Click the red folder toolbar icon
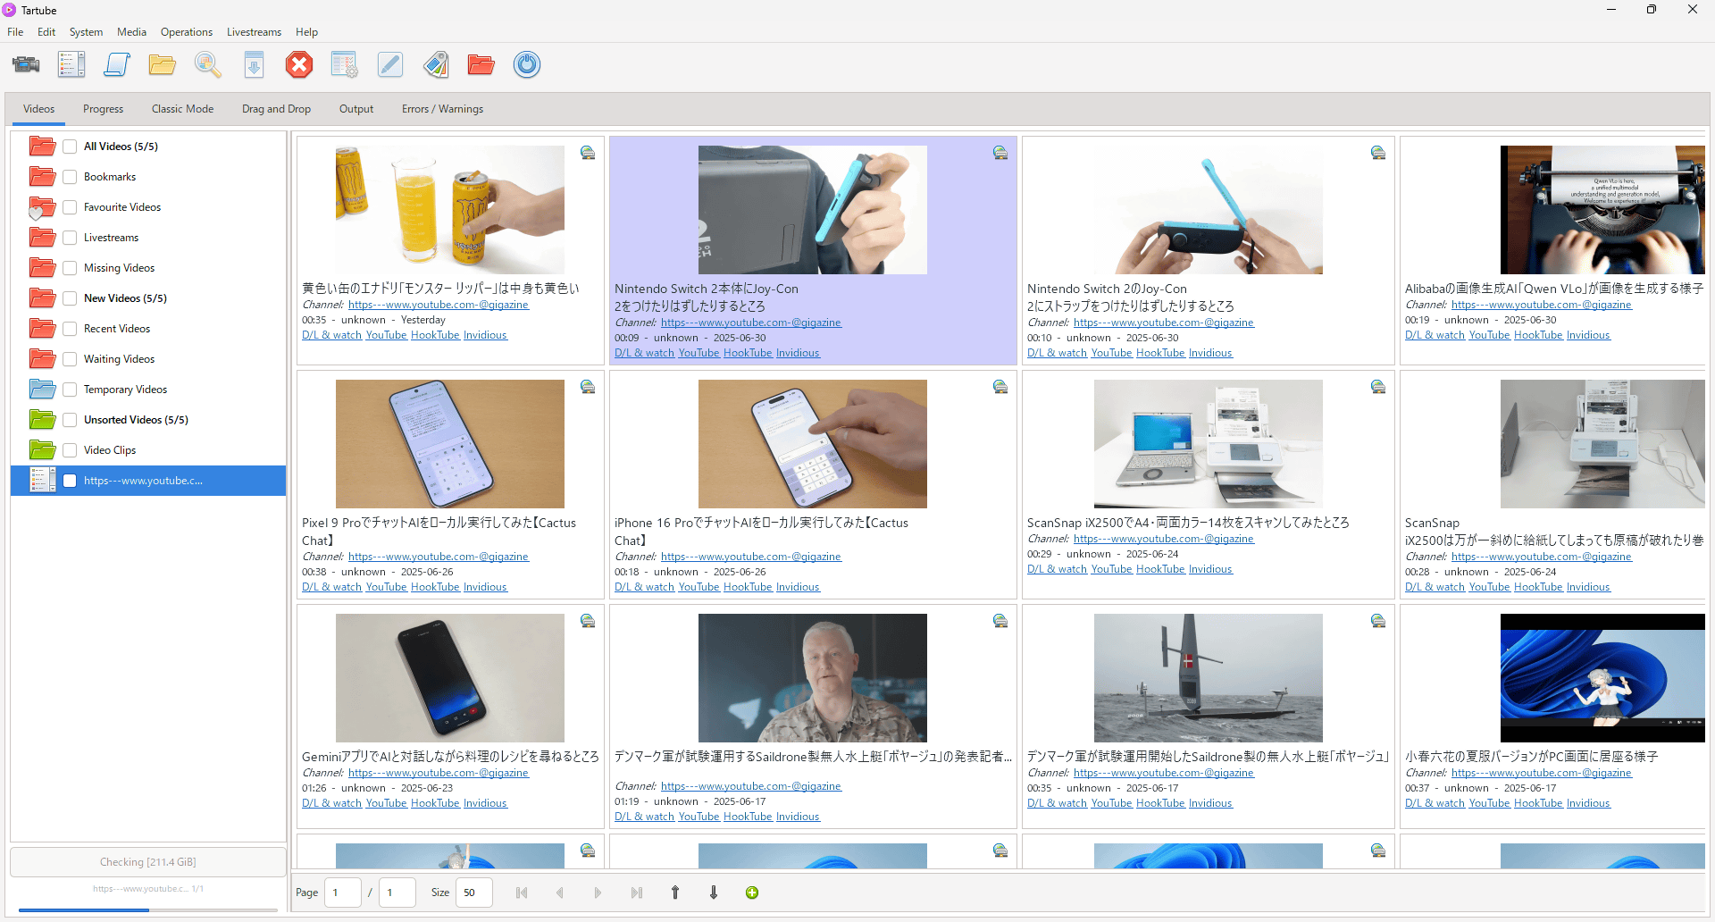 point(481,64)
